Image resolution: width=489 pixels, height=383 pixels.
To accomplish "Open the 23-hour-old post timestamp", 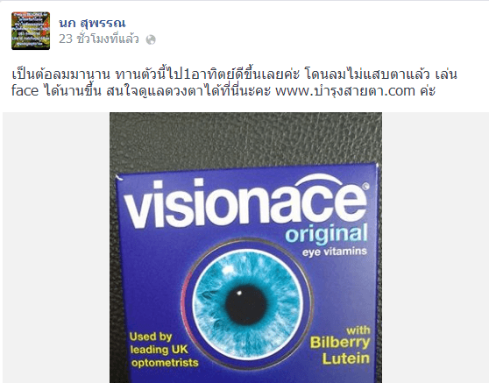I will (x=98, y=39).
